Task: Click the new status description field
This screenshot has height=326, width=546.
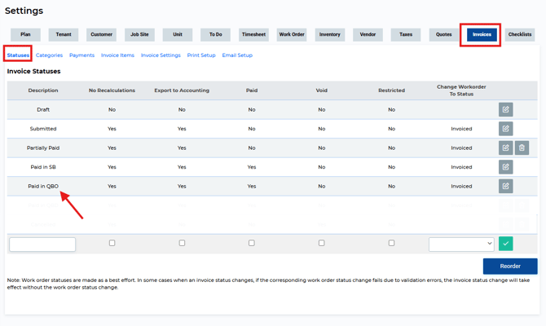Action: click(x=42, y=244)
